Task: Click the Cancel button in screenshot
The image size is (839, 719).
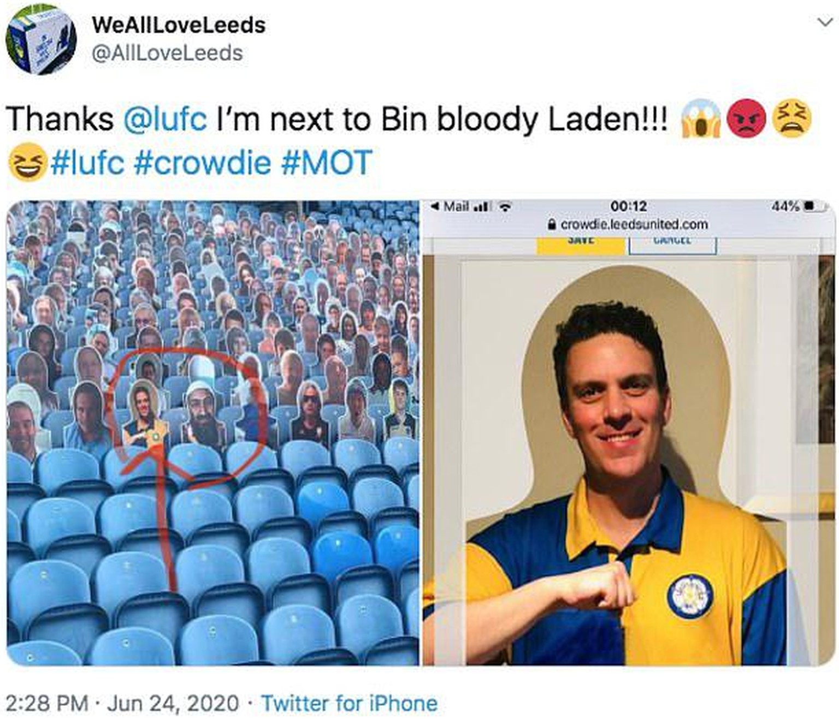Action: tap(672, 245)
